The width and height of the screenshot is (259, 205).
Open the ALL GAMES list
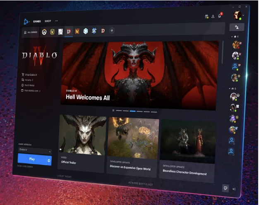tap(31, 32)
